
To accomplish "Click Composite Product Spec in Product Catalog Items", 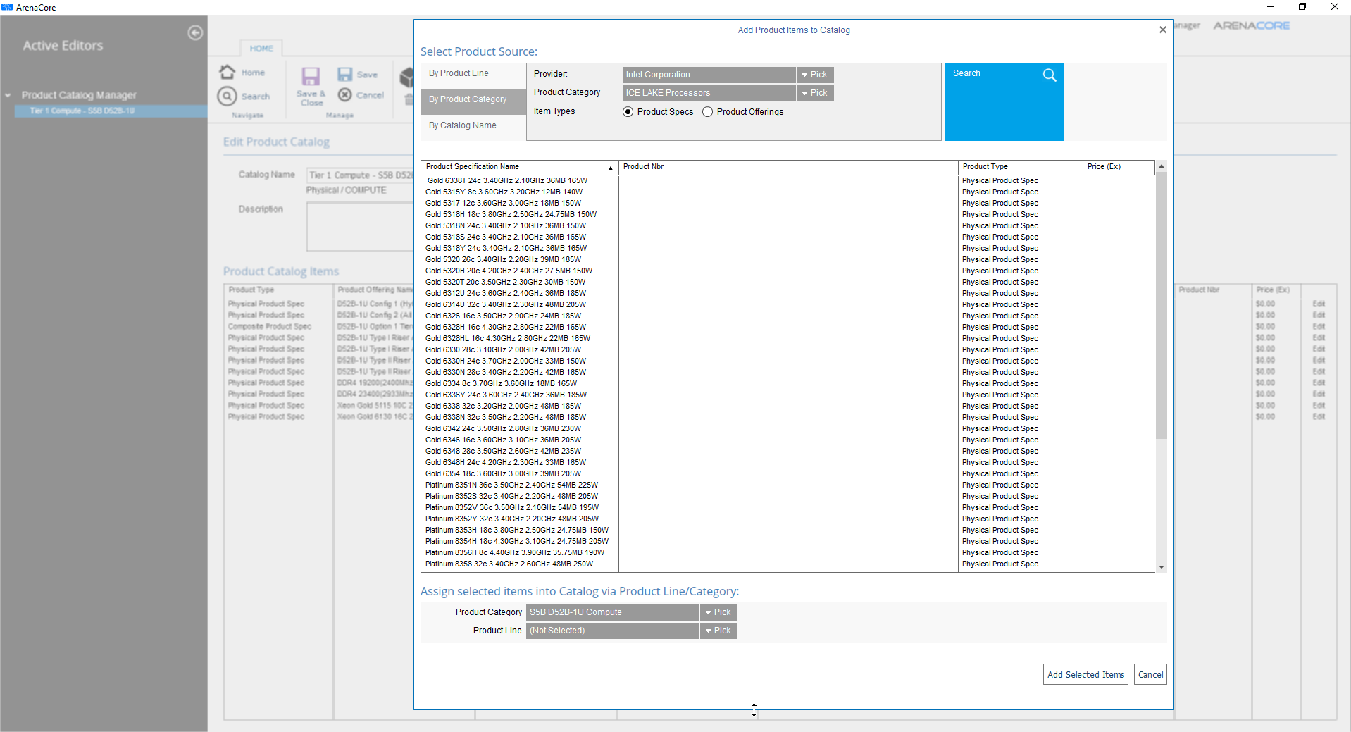I will tap(270, 327).
